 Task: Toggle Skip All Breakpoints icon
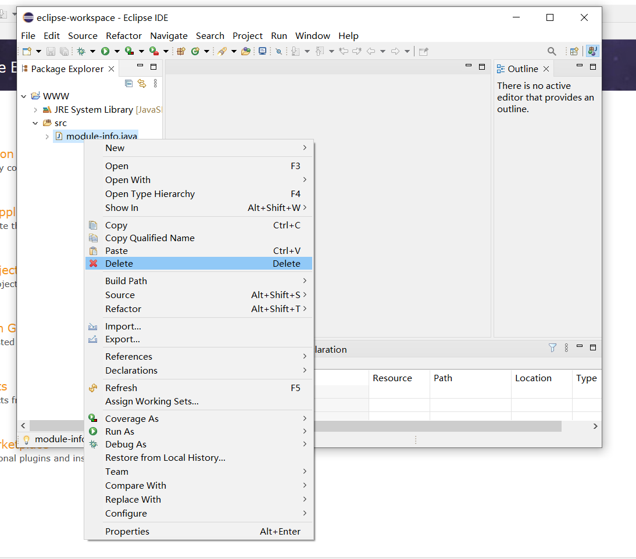tap(278, 52)
